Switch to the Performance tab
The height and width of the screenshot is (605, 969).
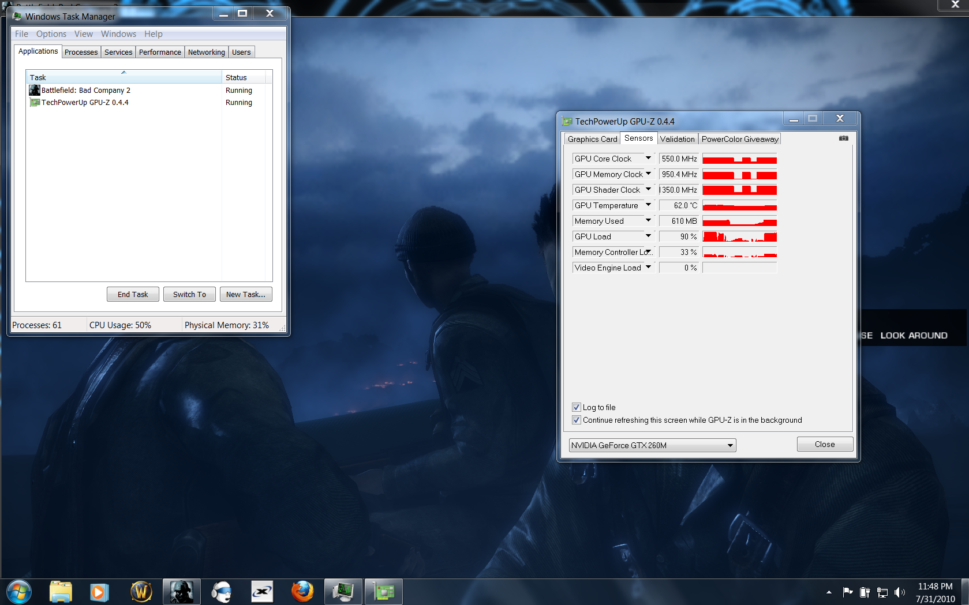point(160,52)
